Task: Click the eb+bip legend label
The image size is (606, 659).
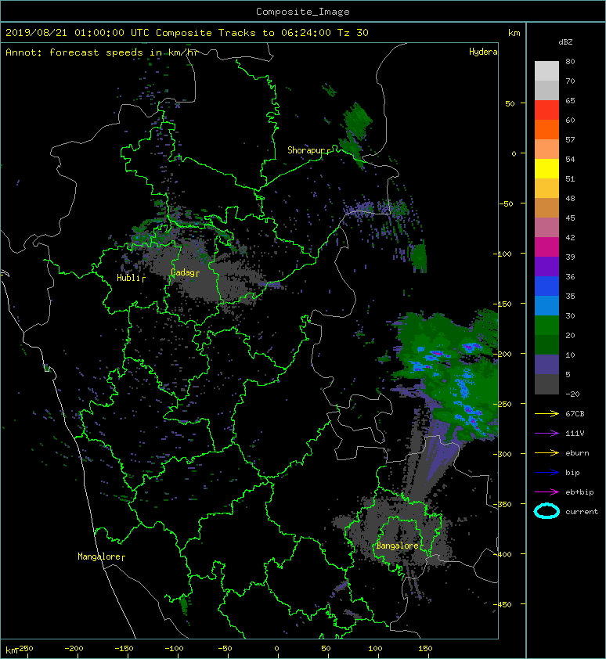Action: click(579, 492)
